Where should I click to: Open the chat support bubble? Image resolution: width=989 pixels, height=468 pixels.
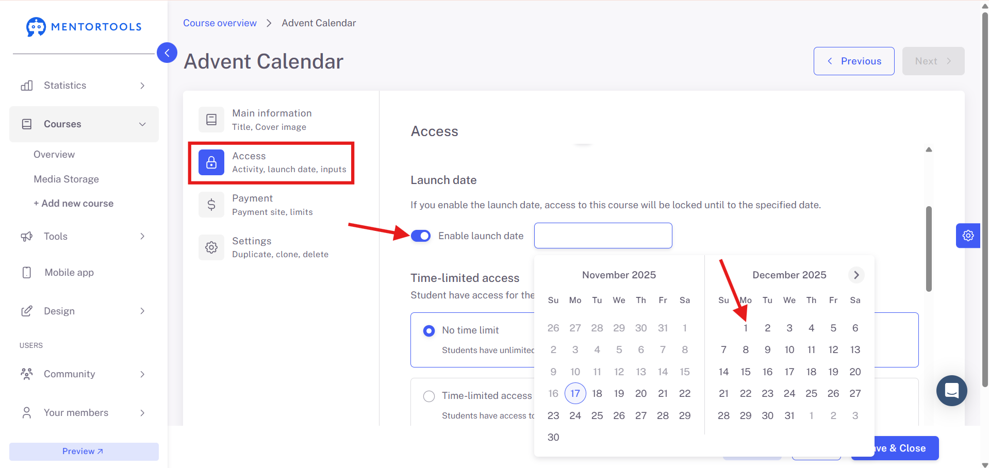click(x=951, y=390)
